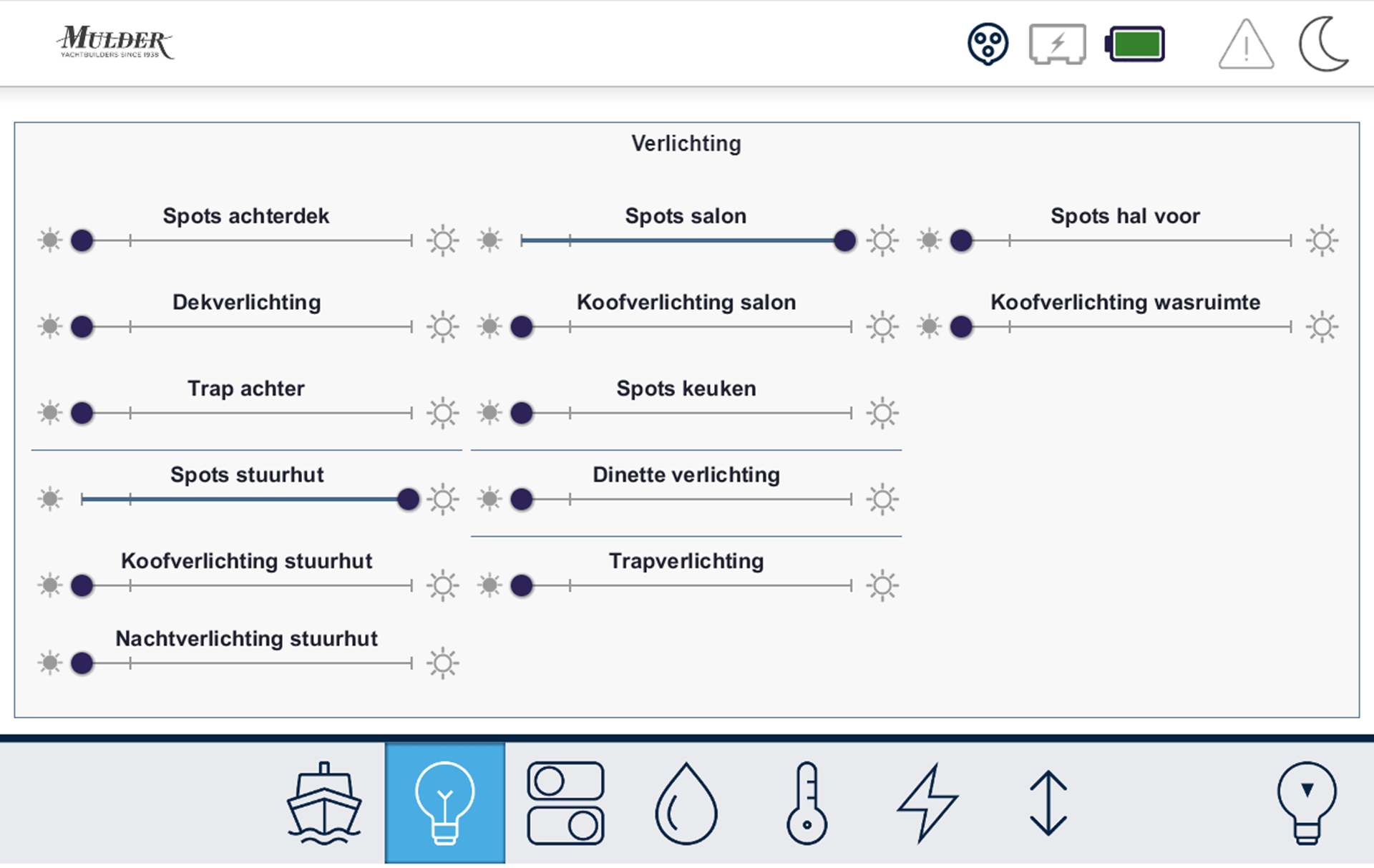Click dim icon for Spots hal voor

coord(929,240)
